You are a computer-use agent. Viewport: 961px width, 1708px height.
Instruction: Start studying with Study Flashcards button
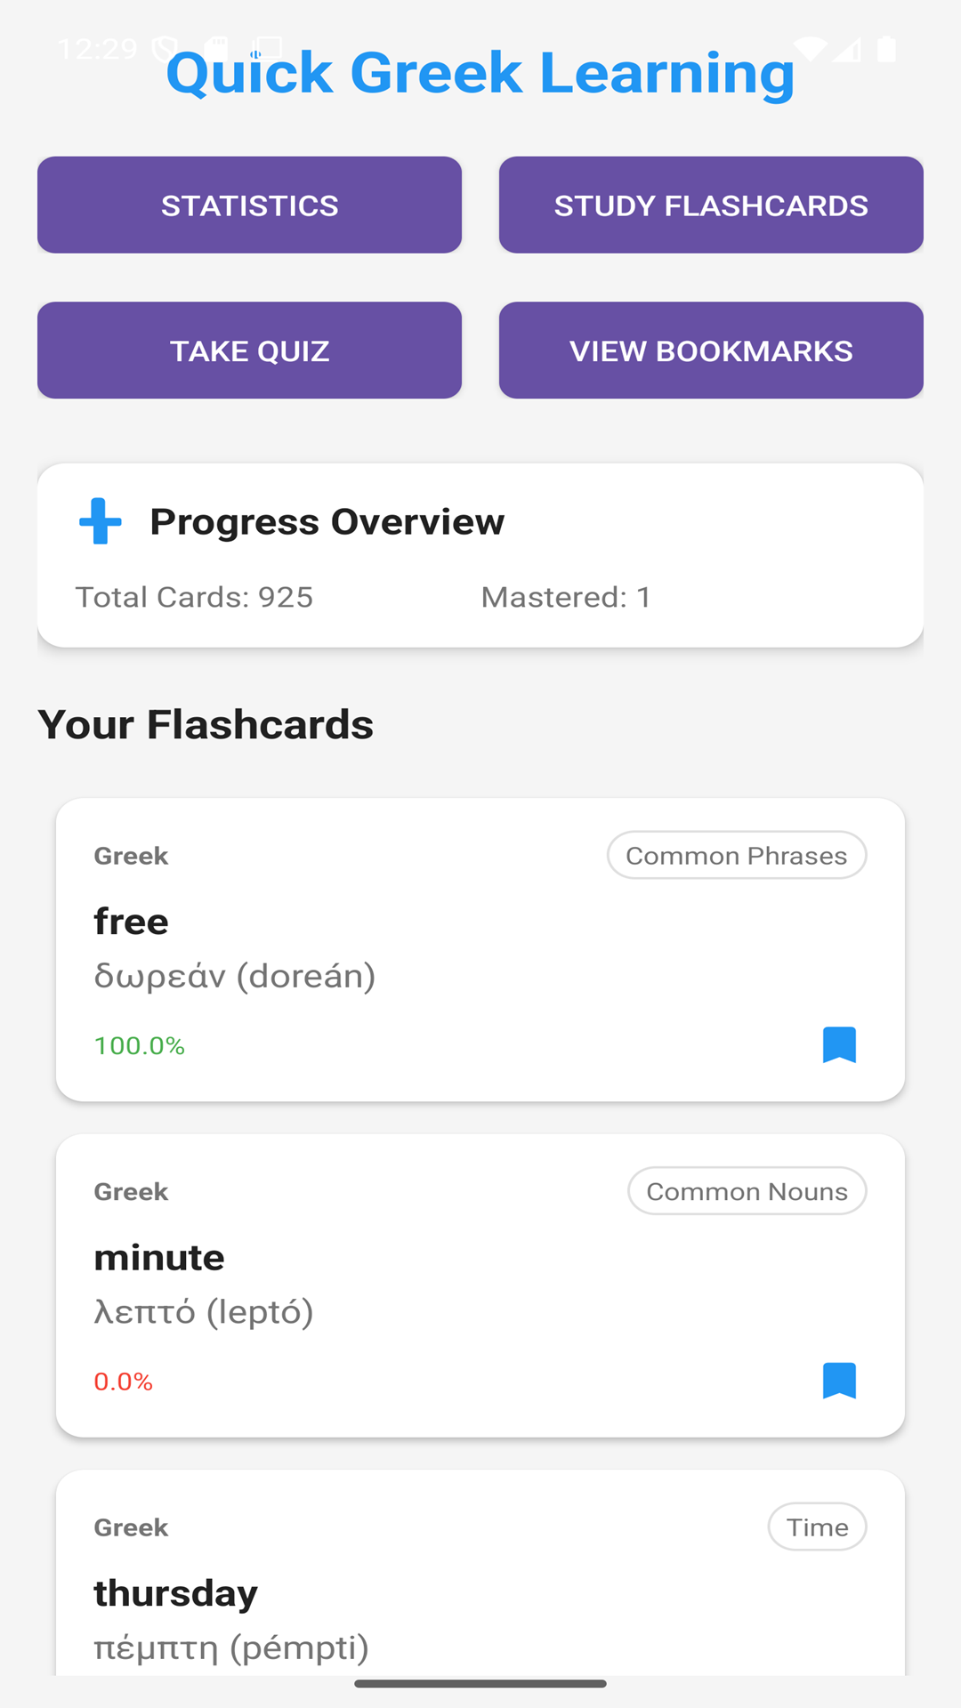point(710,205)
